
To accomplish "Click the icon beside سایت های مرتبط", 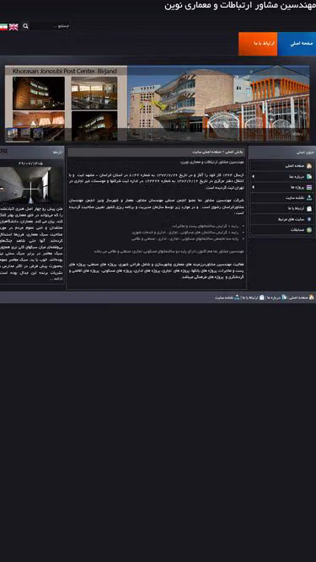I will pos(309,219).
